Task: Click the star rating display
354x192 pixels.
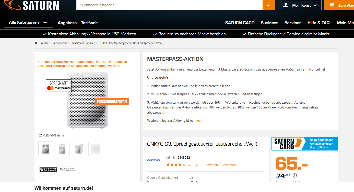Action: (176, 165)
